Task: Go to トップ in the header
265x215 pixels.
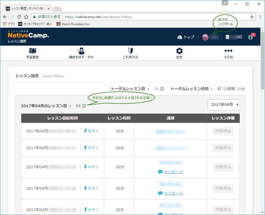Action: 185,37
